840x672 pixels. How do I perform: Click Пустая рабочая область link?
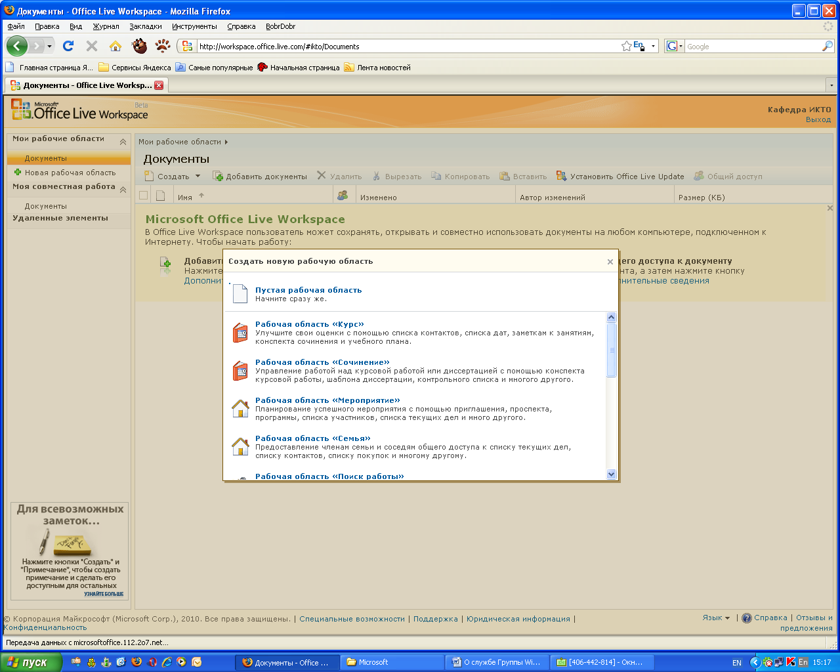[308, 289]
